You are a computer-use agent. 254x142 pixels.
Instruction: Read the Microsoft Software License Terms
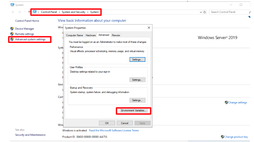pos(114,131)
